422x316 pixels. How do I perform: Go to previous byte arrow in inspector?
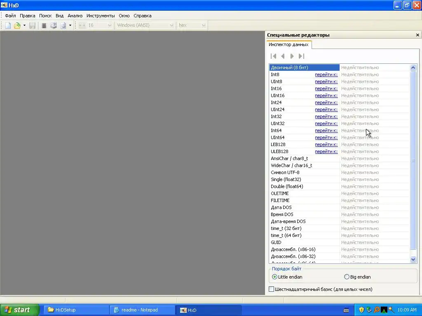(x=283, y=56)
